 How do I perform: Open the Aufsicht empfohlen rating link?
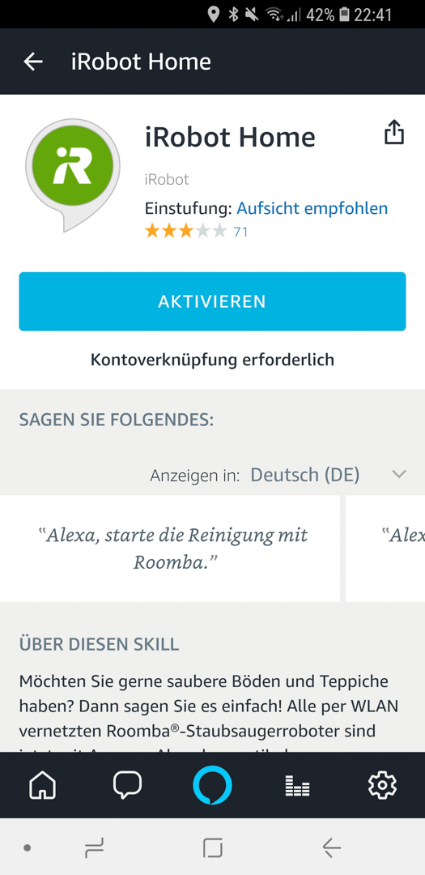point(312,209)
